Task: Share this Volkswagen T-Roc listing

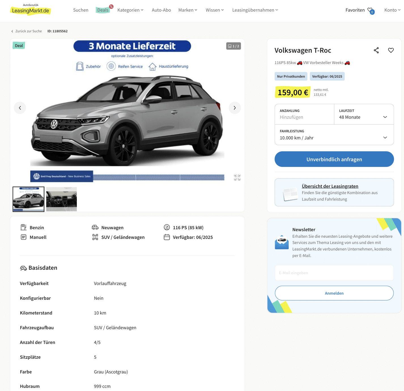Action: pyautogui.click(x=376, y=50)
